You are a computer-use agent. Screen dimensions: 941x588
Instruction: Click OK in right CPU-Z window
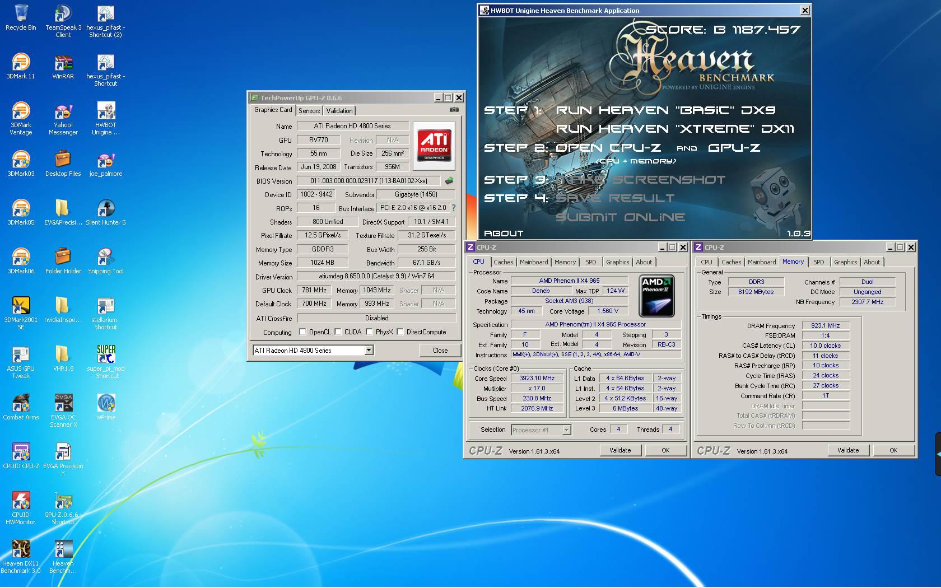[893, 450]
